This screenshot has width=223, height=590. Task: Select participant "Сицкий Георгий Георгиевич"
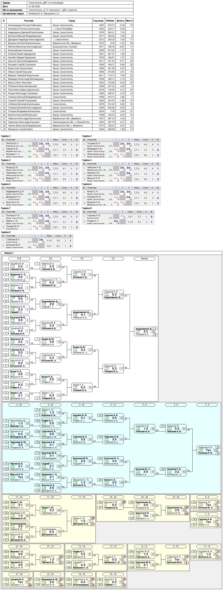pyautogui.click(x=23, y=101)
